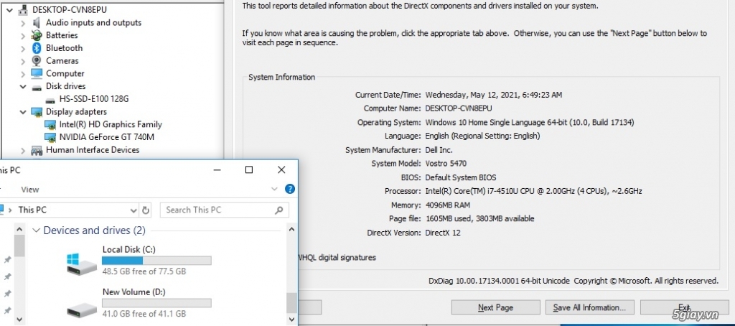Click the DirectX Version value DirectX 12
Image resolution: width=735 pixels, height=326 pixels.
[442, 233]
